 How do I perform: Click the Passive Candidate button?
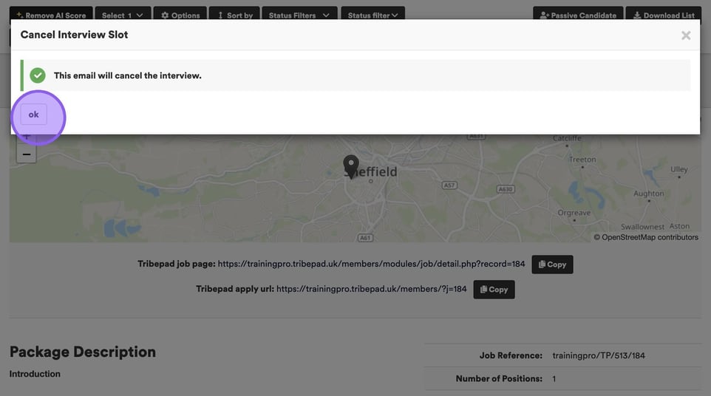(578, 15)
